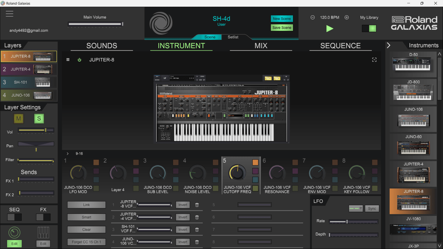The height and width of the screenshot is (249, 443).
Task: Open the hamburger main menu
Action: pyautogui.click(x=10, y=14)
